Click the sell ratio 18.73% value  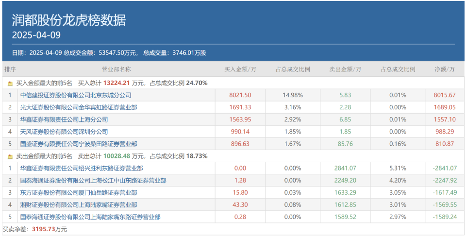pos(197,156)
